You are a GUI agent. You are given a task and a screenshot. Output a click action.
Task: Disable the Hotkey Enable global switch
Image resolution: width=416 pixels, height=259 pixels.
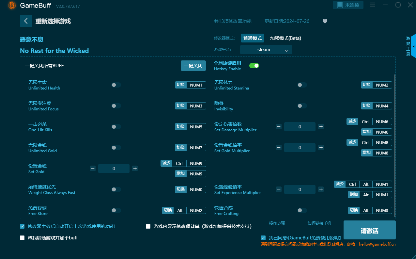point(254,66)
